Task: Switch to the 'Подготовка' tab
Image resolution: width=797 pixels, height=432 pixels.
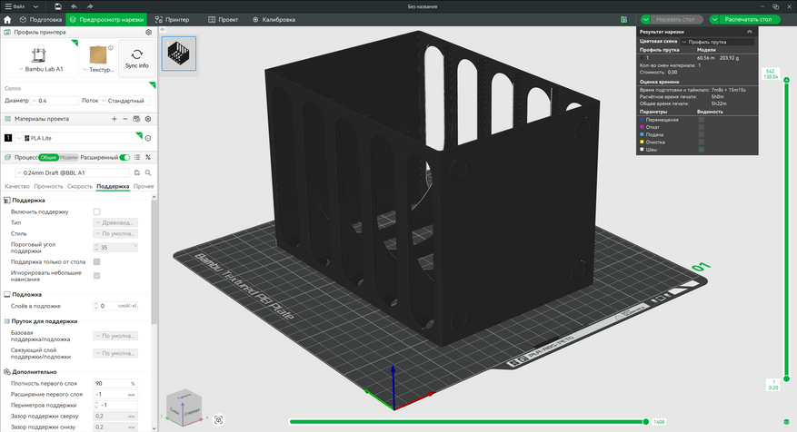Action: tap(41, 18)
